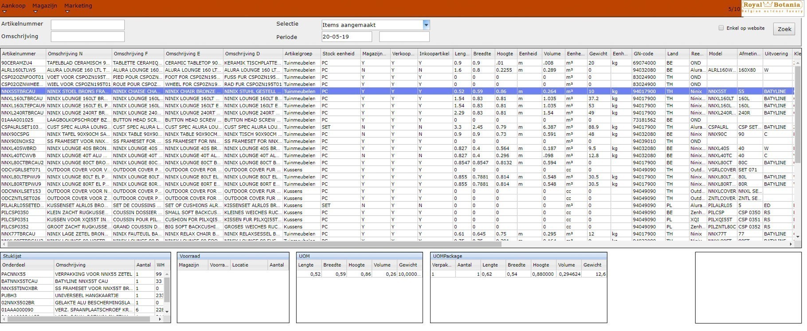The height and width of the screenshot is (331, 807).
Task: Select row NNXL160LTBRCAU
Action: (x=397, y=98)
